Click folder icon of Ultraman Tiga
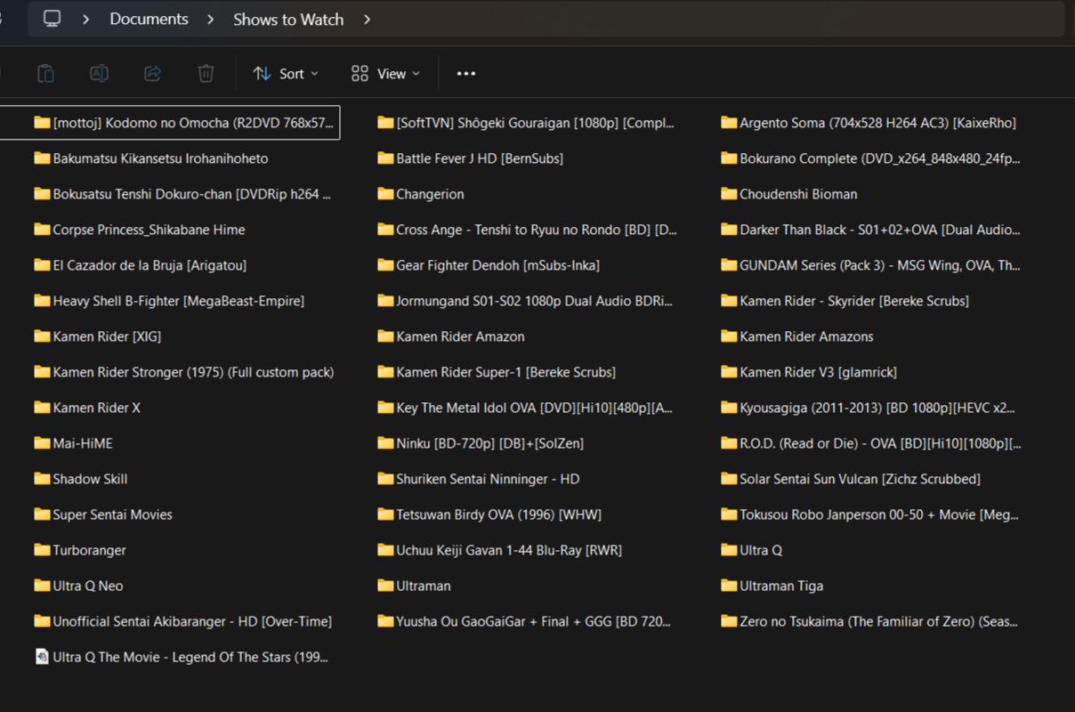This screenshot has height=712, width=1075. coord(729,586)
